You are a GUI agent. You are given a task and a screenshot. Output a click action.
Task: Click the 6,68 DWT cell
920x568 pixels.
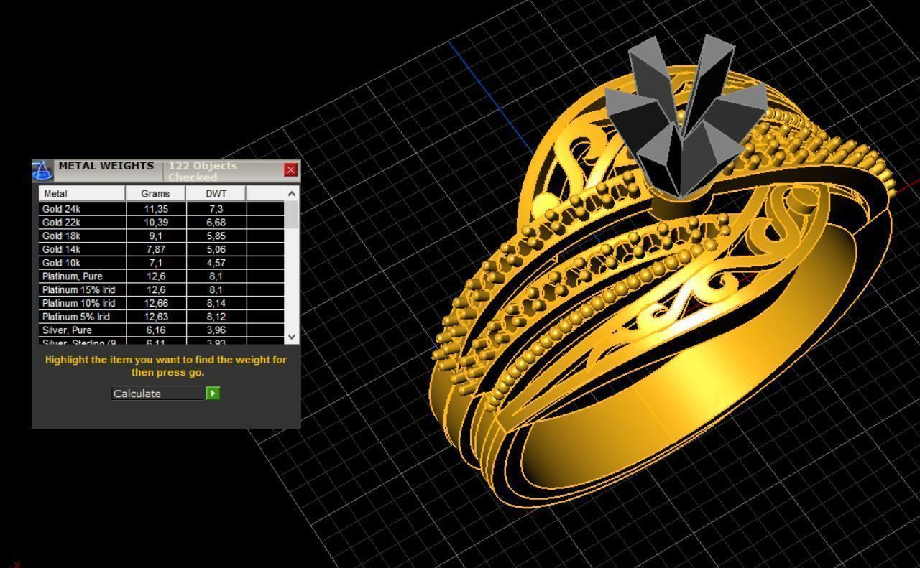216,223
